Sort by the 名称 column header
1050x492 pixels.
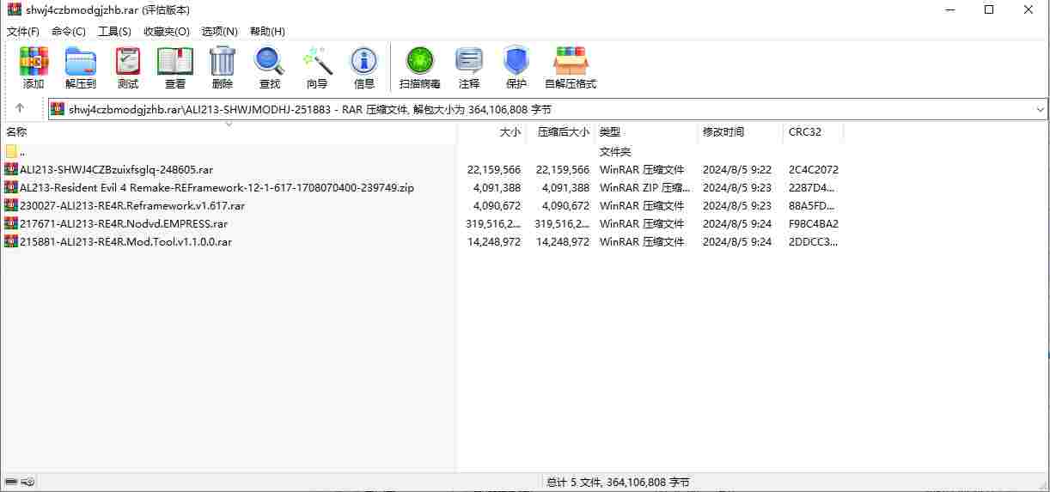click(x=229, y=132)
